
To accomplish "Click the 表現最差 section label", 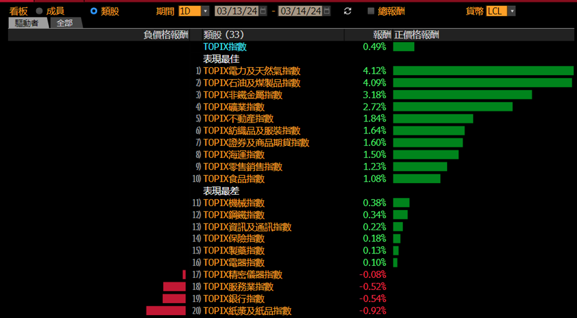I will [x=221, y=191].
